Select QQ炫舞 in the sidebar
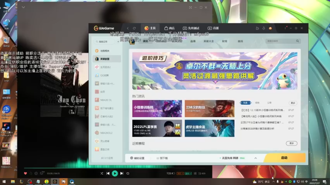330x185 pixels. coord(107,75)
